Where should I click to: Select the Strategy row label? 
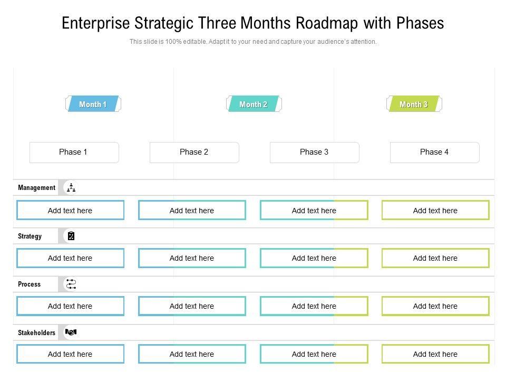[30, 236]
